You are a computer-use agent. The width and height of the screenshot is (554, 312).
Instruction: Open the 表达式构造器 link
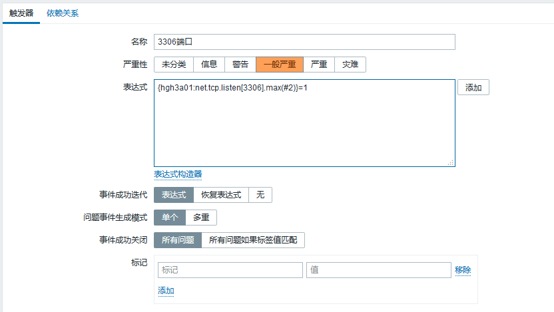(x=178, y=174)
